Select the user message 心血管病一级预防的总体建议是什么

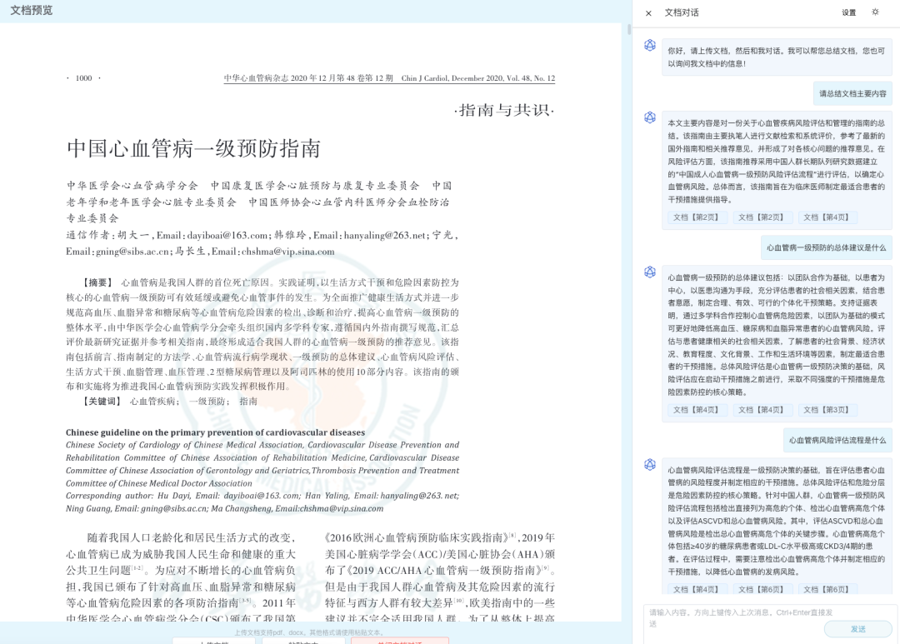[x=826, y=247]
